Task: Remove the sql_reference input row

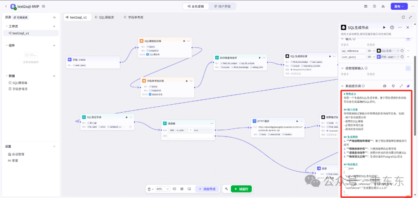Action: click(408, 51)
